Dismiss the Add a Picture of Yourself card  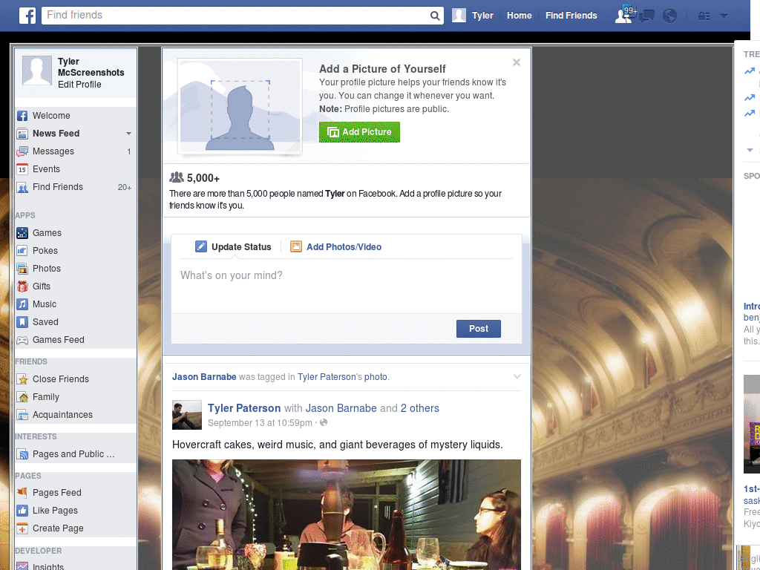pos(517,62)
